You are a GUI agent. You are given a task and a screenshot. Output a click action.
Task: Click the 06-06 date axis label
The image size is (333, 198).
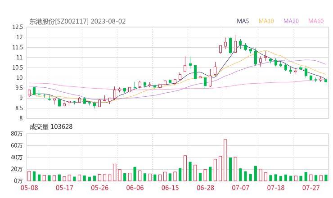pyautogui.click(x=135, y=188)
